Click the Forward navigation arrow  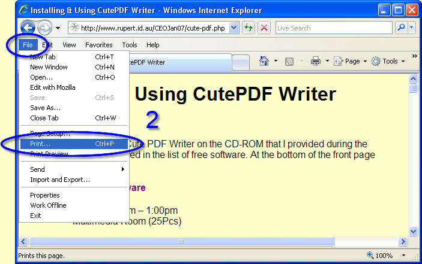click(45, 28)
